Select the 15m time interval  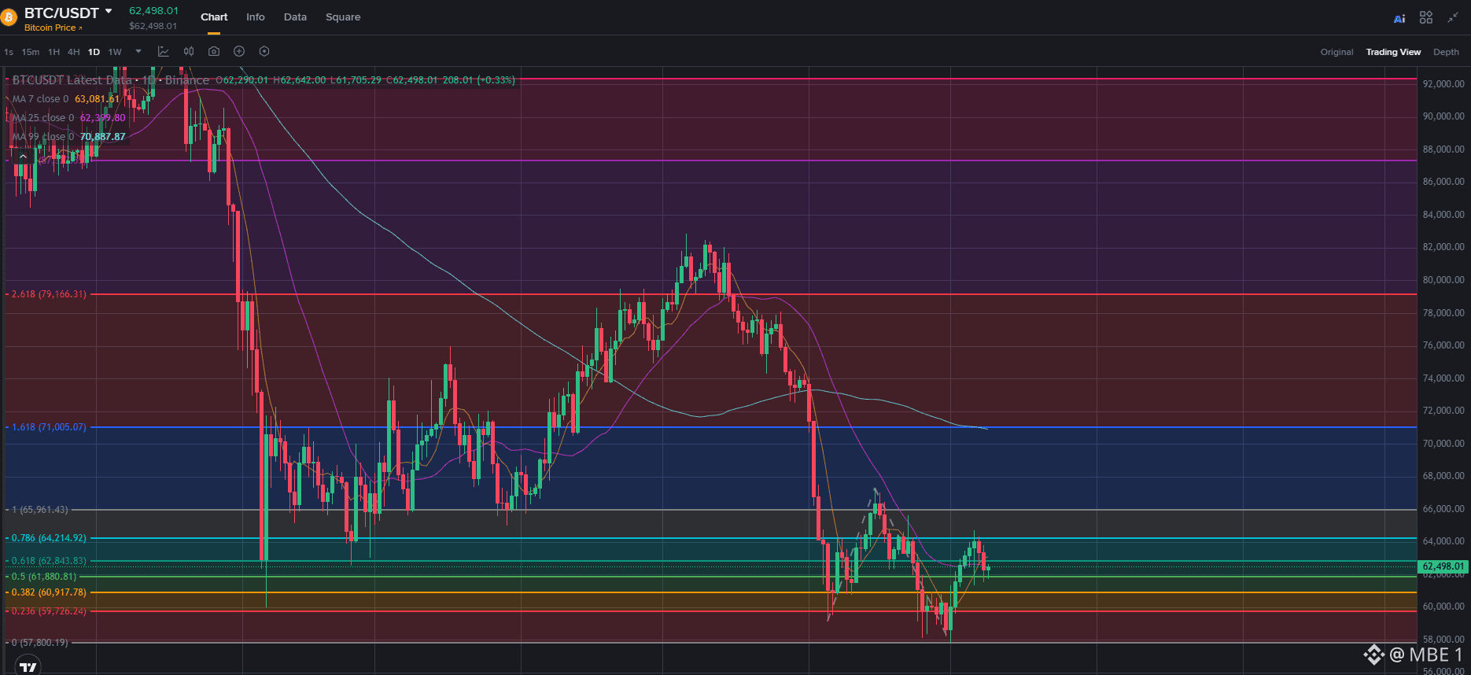(x=31, y=52)
